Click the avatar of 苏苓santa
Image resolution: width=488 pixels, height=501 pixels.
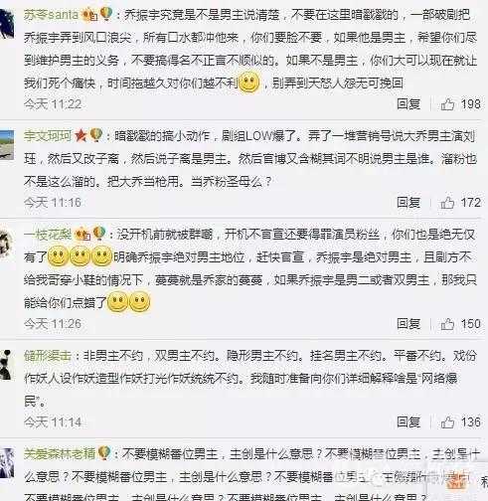pos(7,25)
